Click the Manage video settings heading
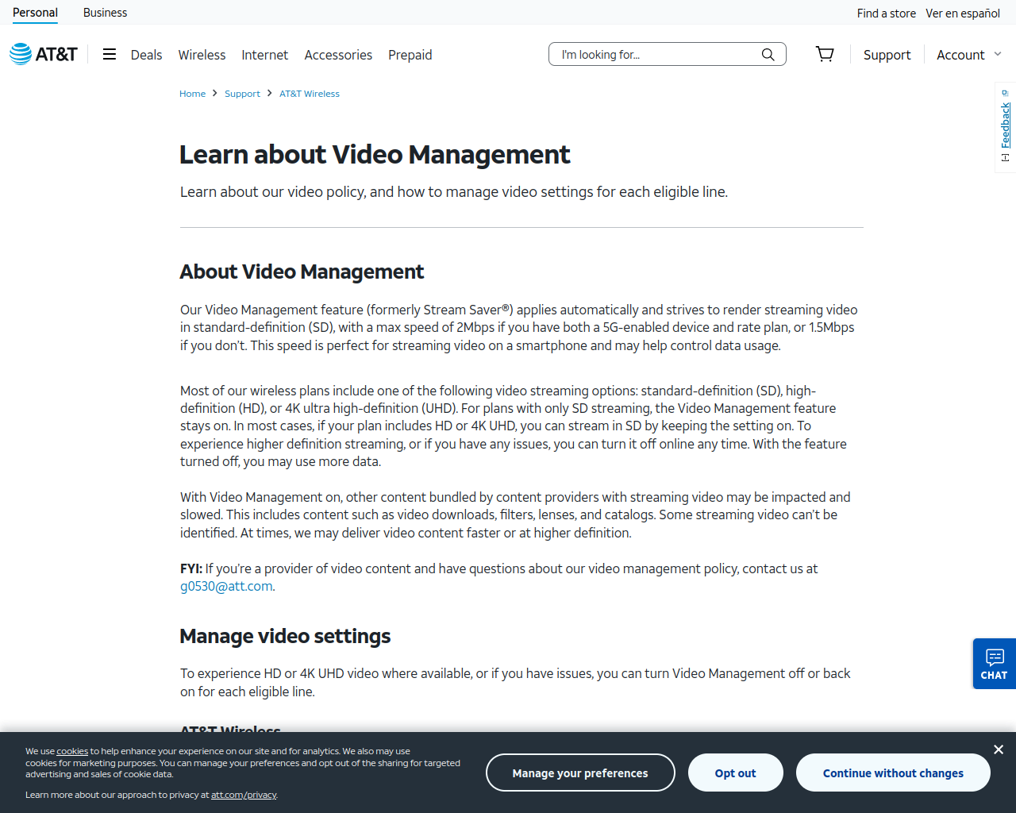1016x813 pixels. click(285, 636)
